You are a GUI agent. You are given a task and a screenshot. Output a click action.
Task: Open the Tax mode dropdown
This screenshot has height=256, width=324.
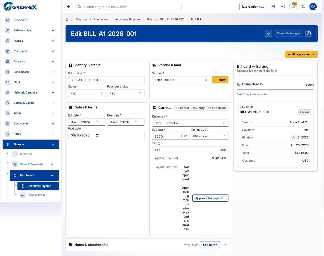(210, 136)
